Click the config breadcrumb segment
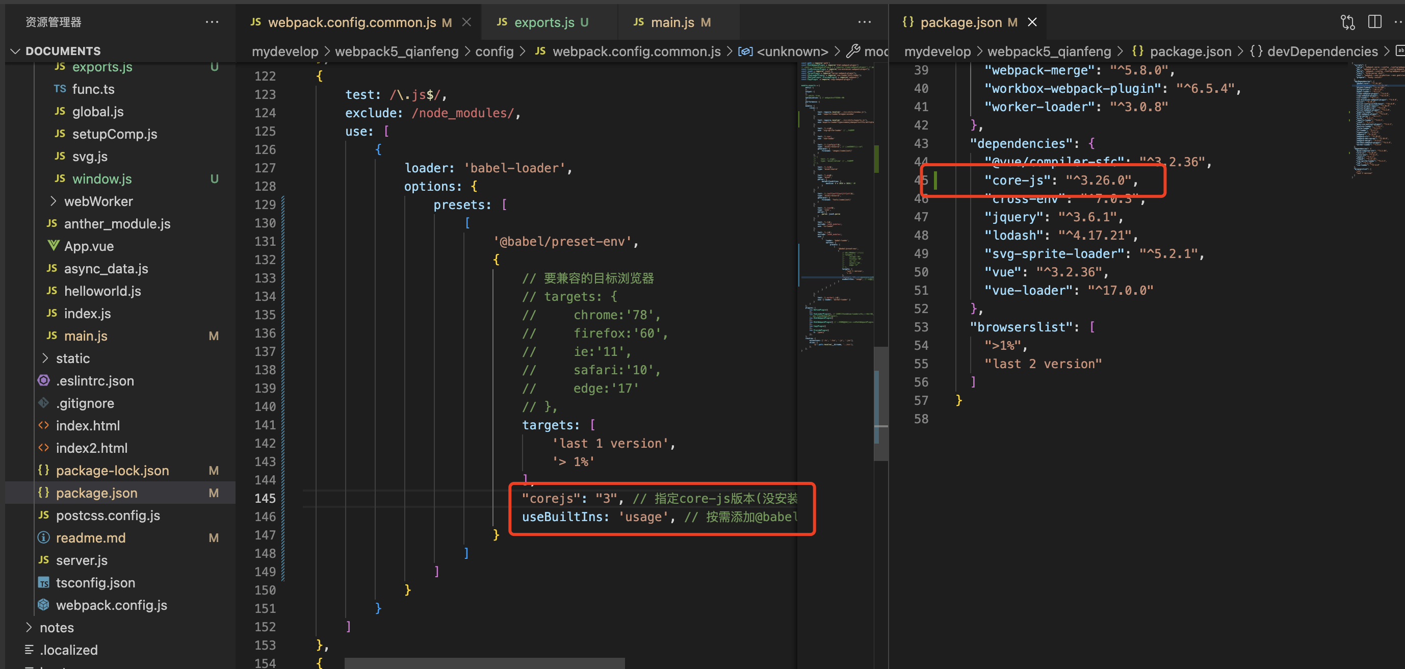The width and height of the screenshot is (1405, 669). pyautogui.click(x=494, y=52)
